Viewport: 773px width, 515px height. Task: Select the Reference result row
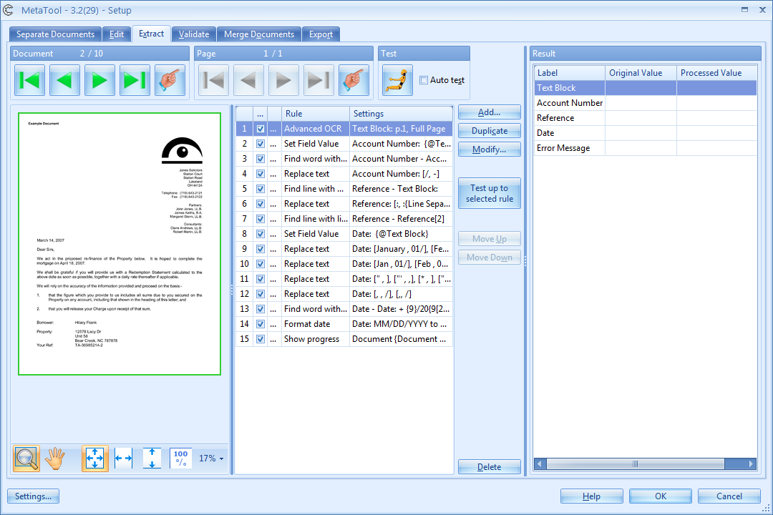click(x=646, y=118)
